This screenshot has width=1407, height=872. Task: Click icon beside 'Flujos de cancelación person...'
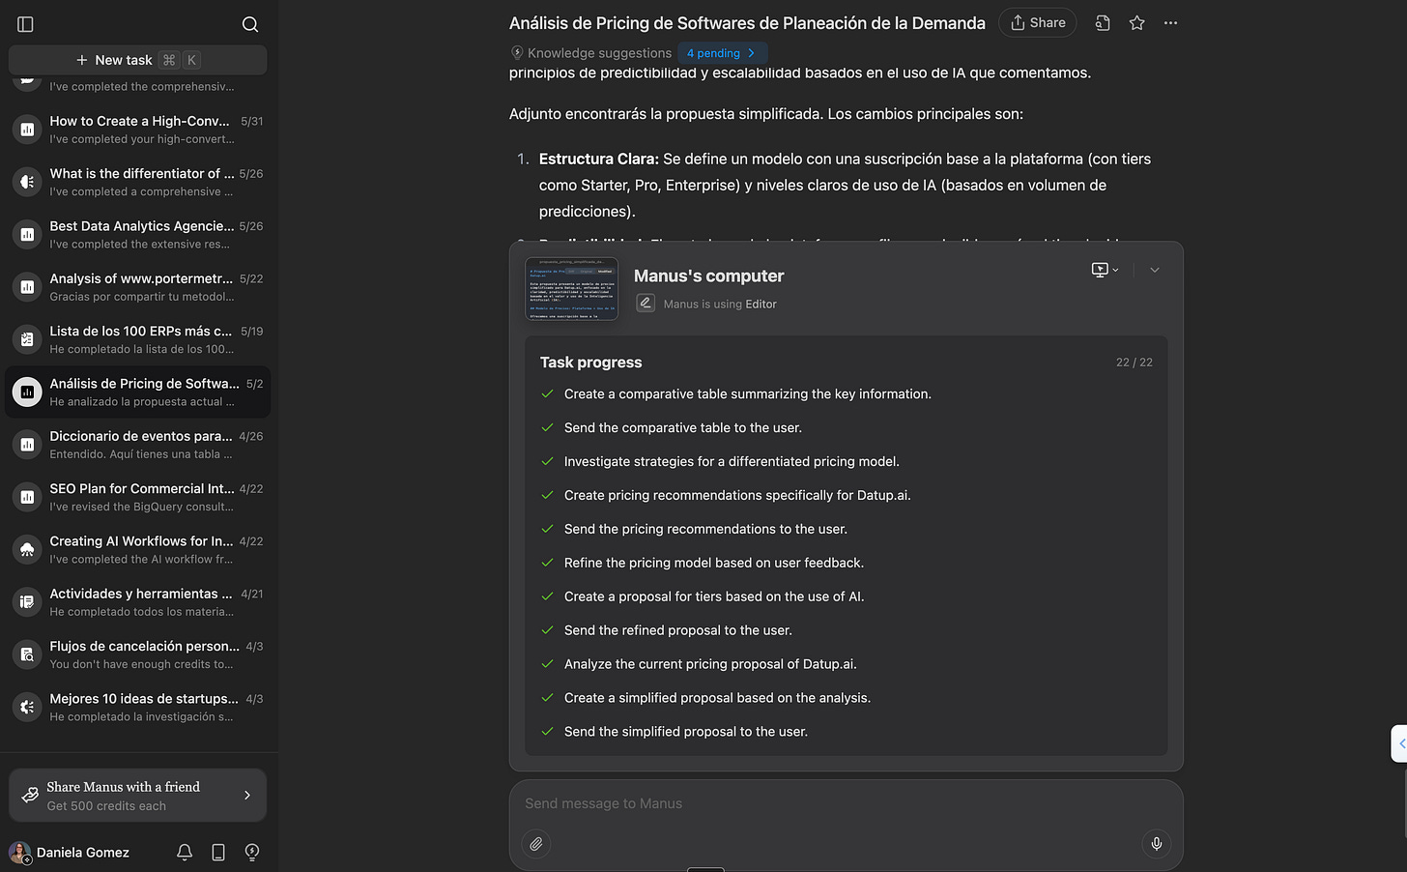[x=27, y=654]
